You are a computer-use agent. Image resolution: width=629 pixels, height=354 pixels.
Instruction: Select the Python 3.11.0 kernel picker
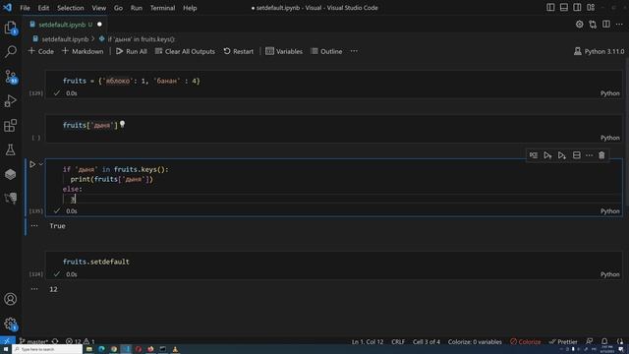point(599,51)
